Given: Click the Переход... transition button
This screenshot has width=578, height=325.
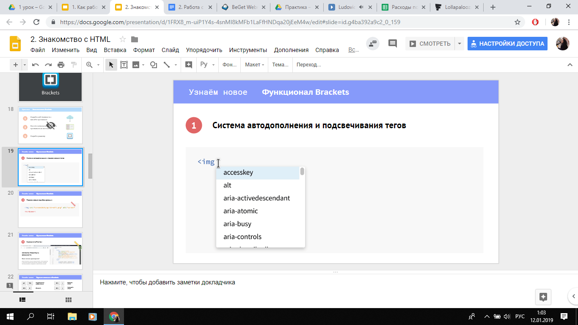Looking at the screenshot, I should click(309, 65).
